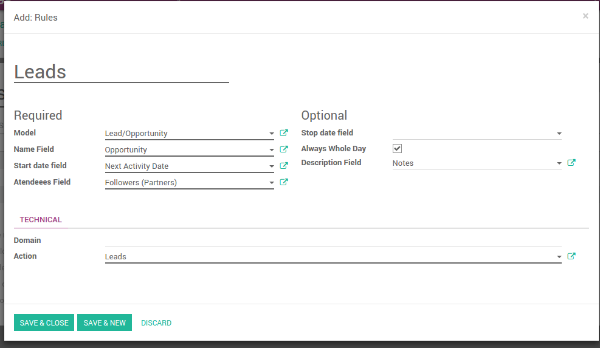Click into the Domain input field
Screen dimensions: 600x348
pos(333,241)
